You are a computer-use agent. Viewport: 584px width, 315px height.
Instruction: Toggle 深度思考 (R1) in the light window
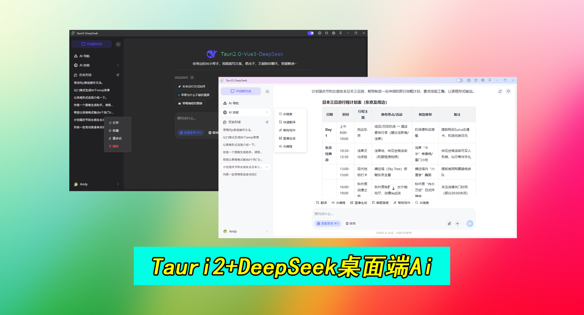[328, 223]
